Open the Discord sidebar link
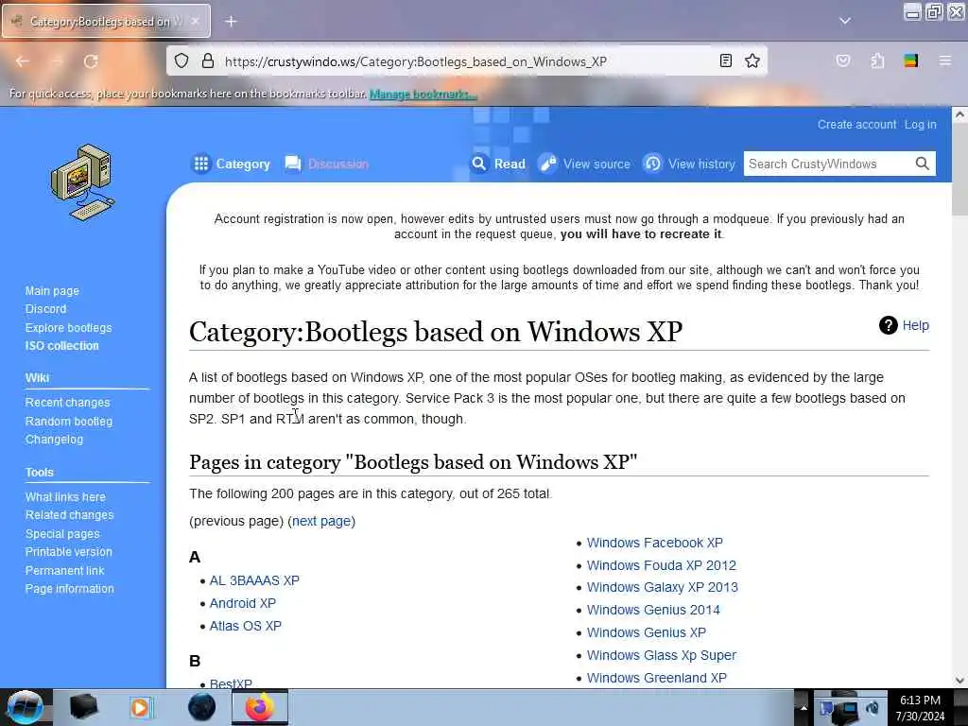Screen dimensions: 968x726 45,309
